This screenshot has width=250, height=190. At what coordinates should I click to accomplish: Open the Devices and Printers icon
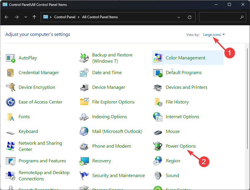[x=158, y=87]
